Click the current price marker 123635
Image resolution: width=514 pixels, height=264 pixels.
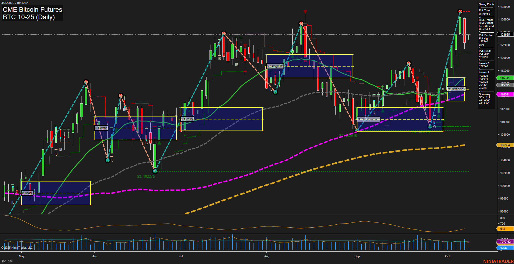pos(505,35)
